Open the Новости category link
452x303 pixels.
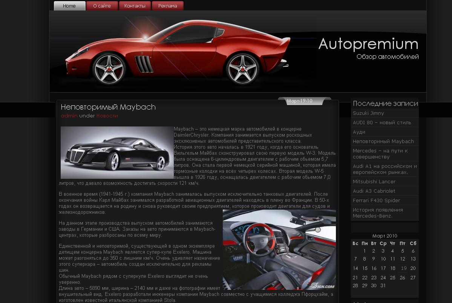click(107, 116)
